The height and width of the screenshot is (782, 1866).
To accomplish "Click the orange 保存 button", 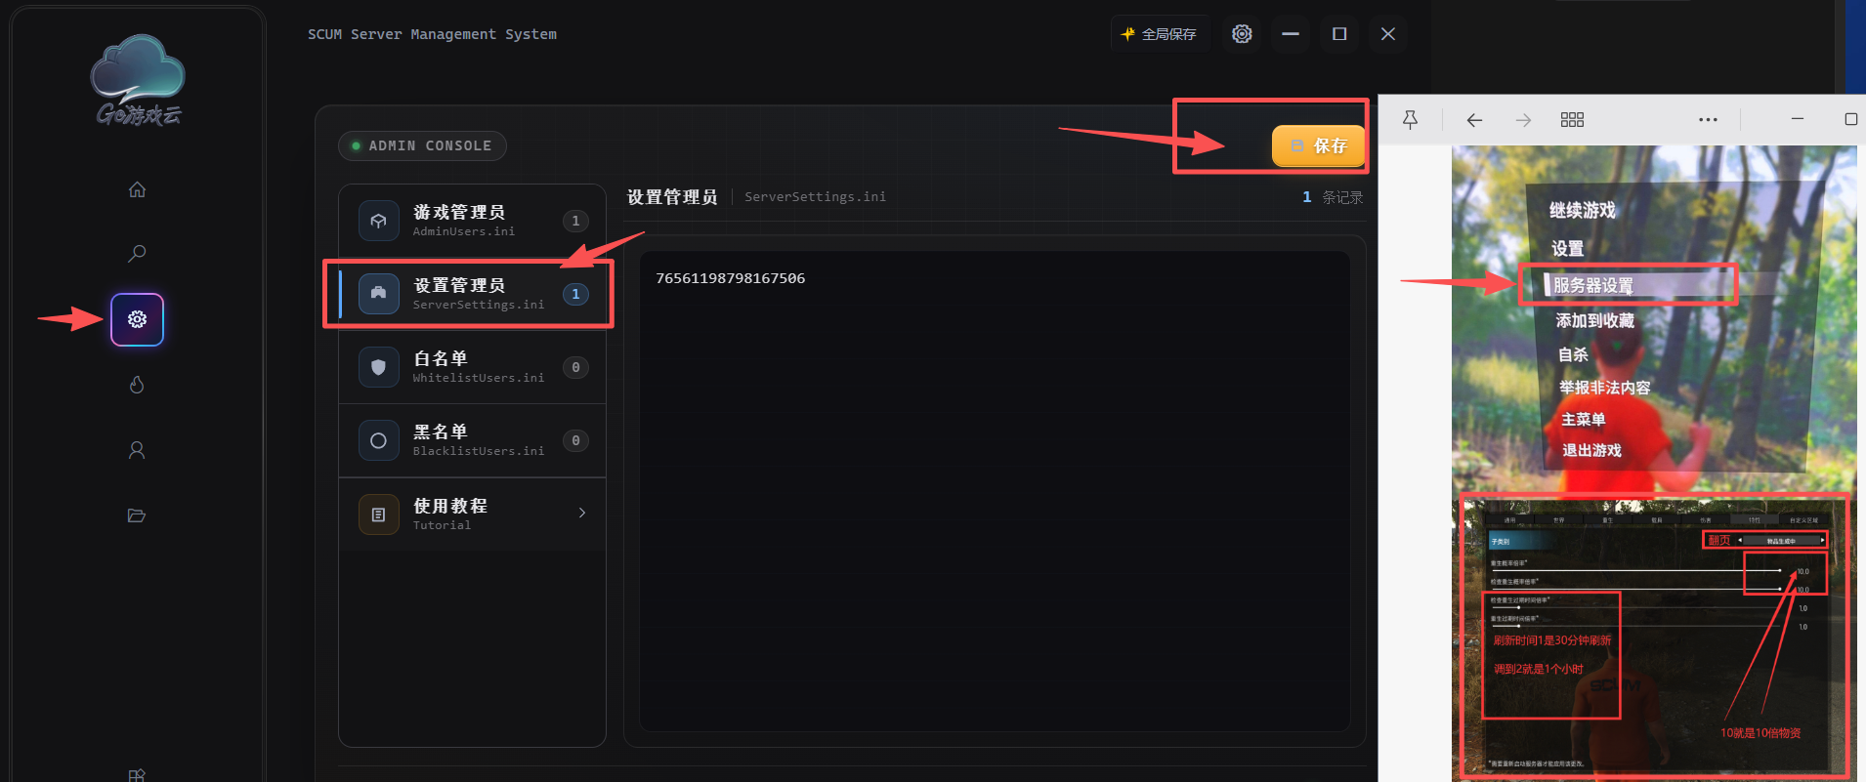I will pos(1318,145).
